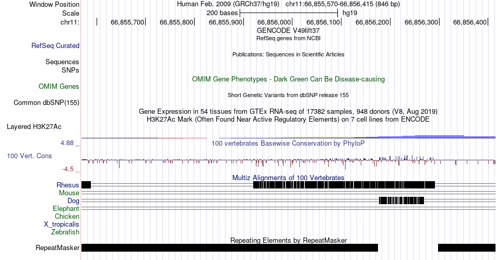
Task: Click Multiz Alignments of 100 Vertebrates title
Action: [x=288, y=178]
